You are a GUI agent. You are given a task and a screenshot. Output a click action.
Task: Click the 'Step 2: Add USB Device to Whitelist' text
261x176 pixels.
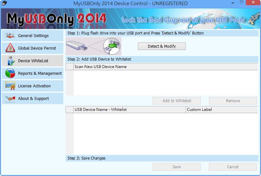99,59
